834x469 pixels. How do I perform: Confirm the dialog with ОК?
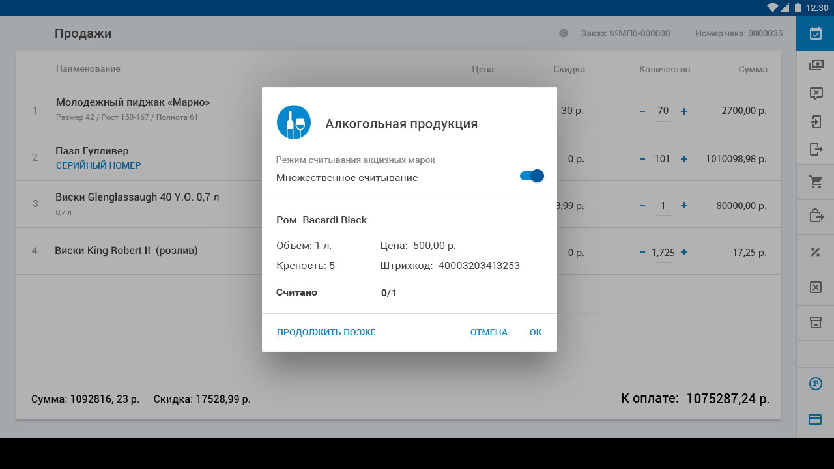tap(536, 332)
